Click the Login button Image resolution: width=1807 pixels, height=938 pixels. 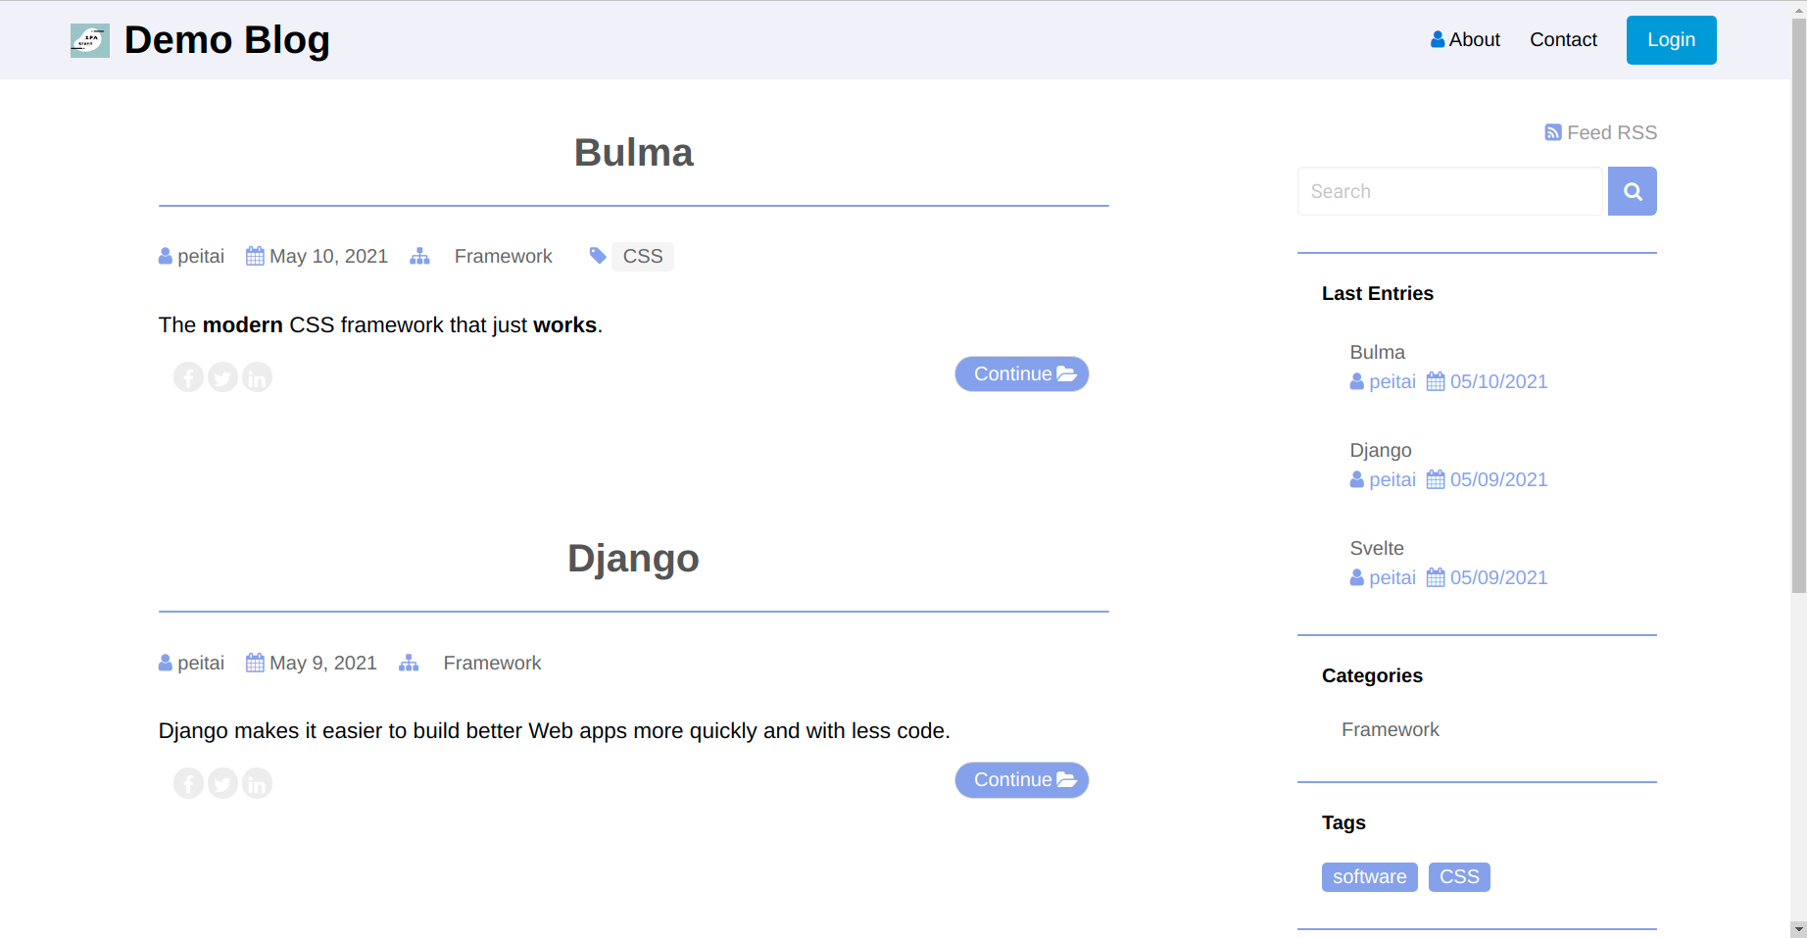coord(1671,40)
